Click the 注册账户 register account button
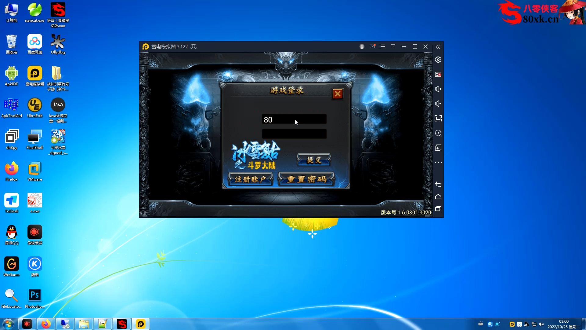Screen dimensions: 586x330 [x=250, y=179]
